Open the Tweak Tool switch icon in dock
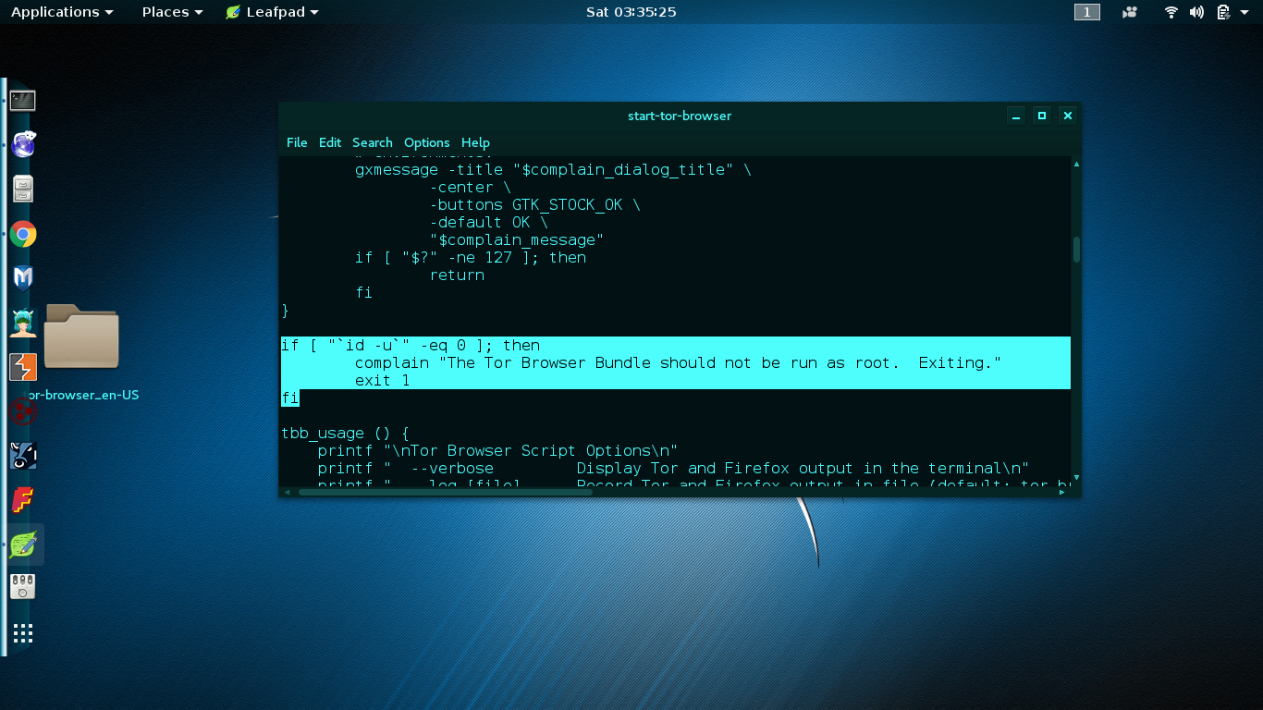Screen dimensions: 1263x710 click(23, 587)
